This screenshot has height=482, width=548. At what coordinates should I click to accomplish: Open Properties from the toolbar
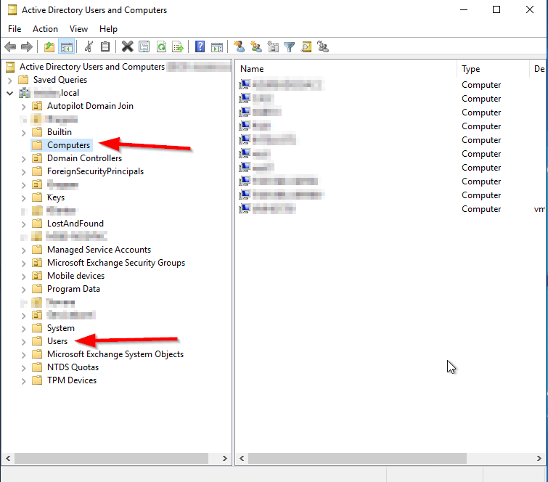point(144,46)
